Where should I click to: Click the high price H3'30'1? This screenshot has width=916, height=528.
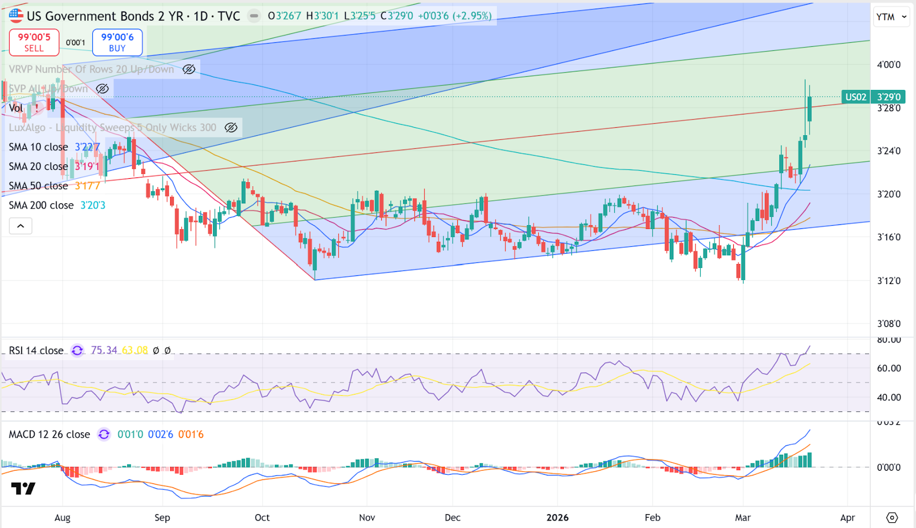click(322, 16)
